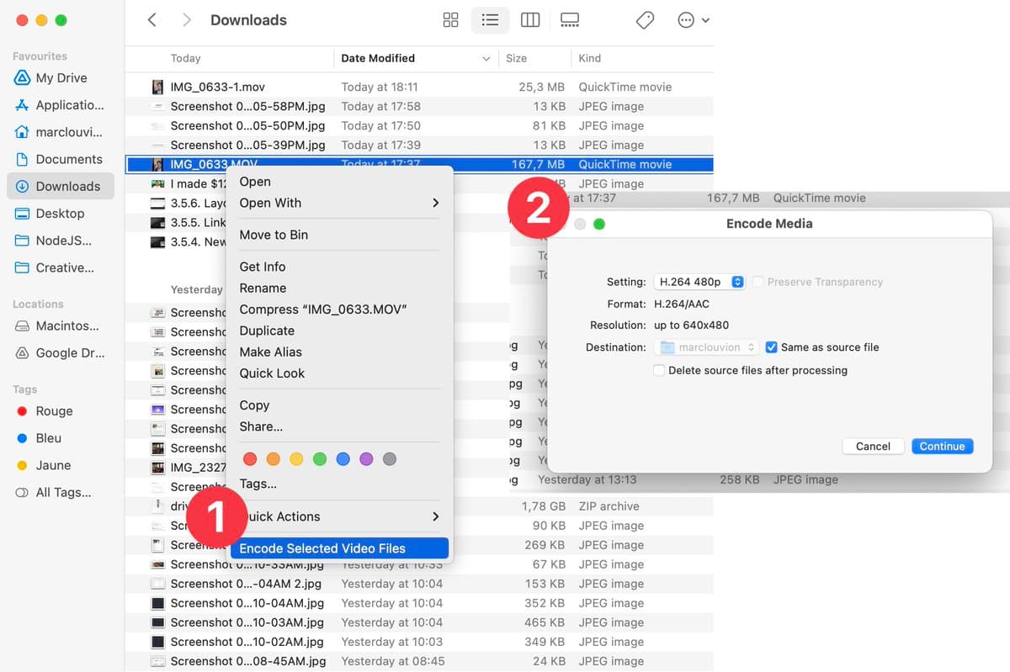Select Screenshot 0...10-02AM.jpg file
1010x672 pixels.
click(x=247, y=642)
